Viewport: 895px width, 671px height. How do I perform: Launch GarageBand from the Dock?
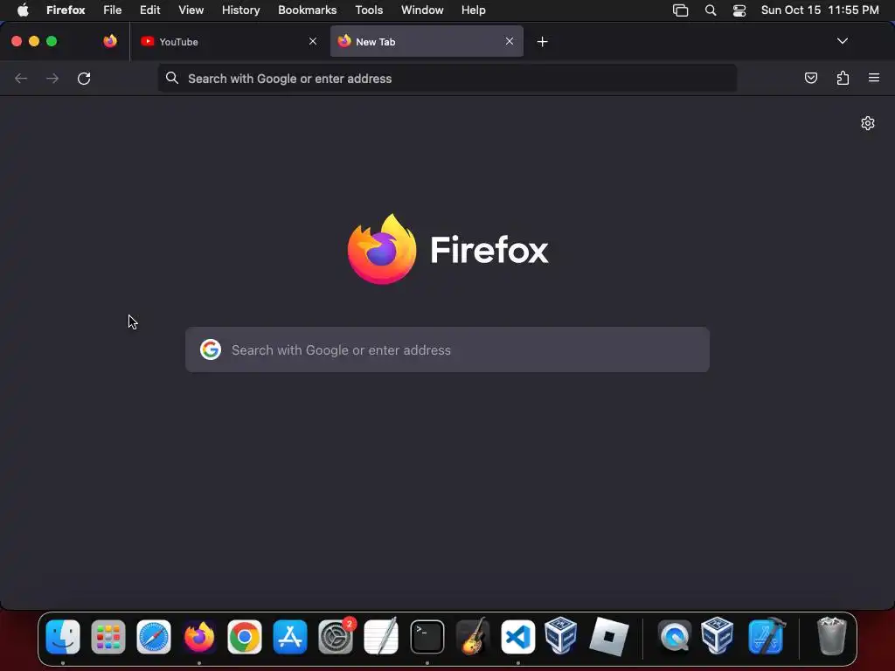(x=473, y=637)
